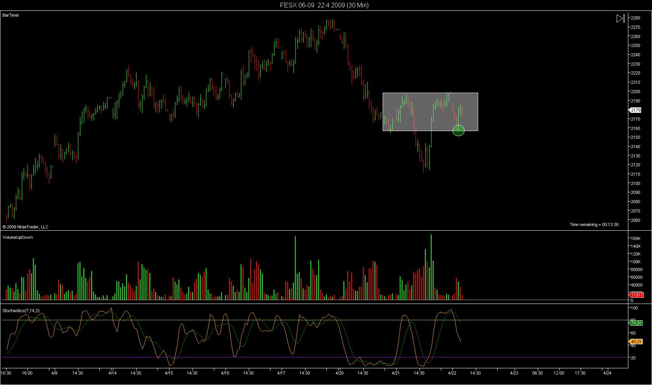
Task: Click the 160K volume axis label
Action: click(x=635, y=238)
